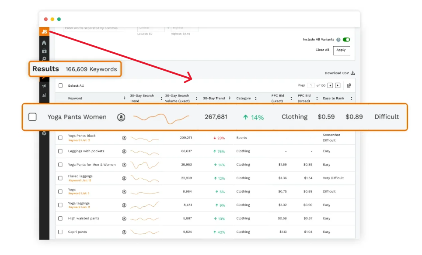Screen dimensions: 422x255
Task: Tick the Yoga Pants Black checkbox
Action: coord(60,138)
